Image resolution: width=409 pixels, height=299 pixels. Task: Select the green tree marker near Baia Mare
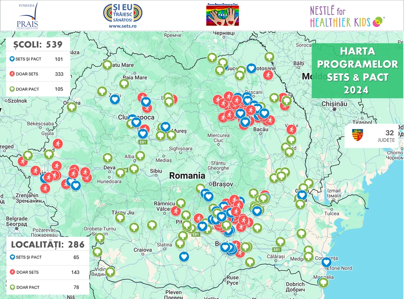pyautogui.click(x=124, y=84)
